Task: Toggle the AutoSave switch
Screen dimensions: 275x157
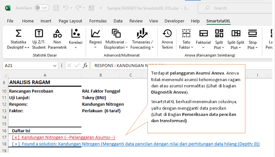Action: [x=41, y=8]
